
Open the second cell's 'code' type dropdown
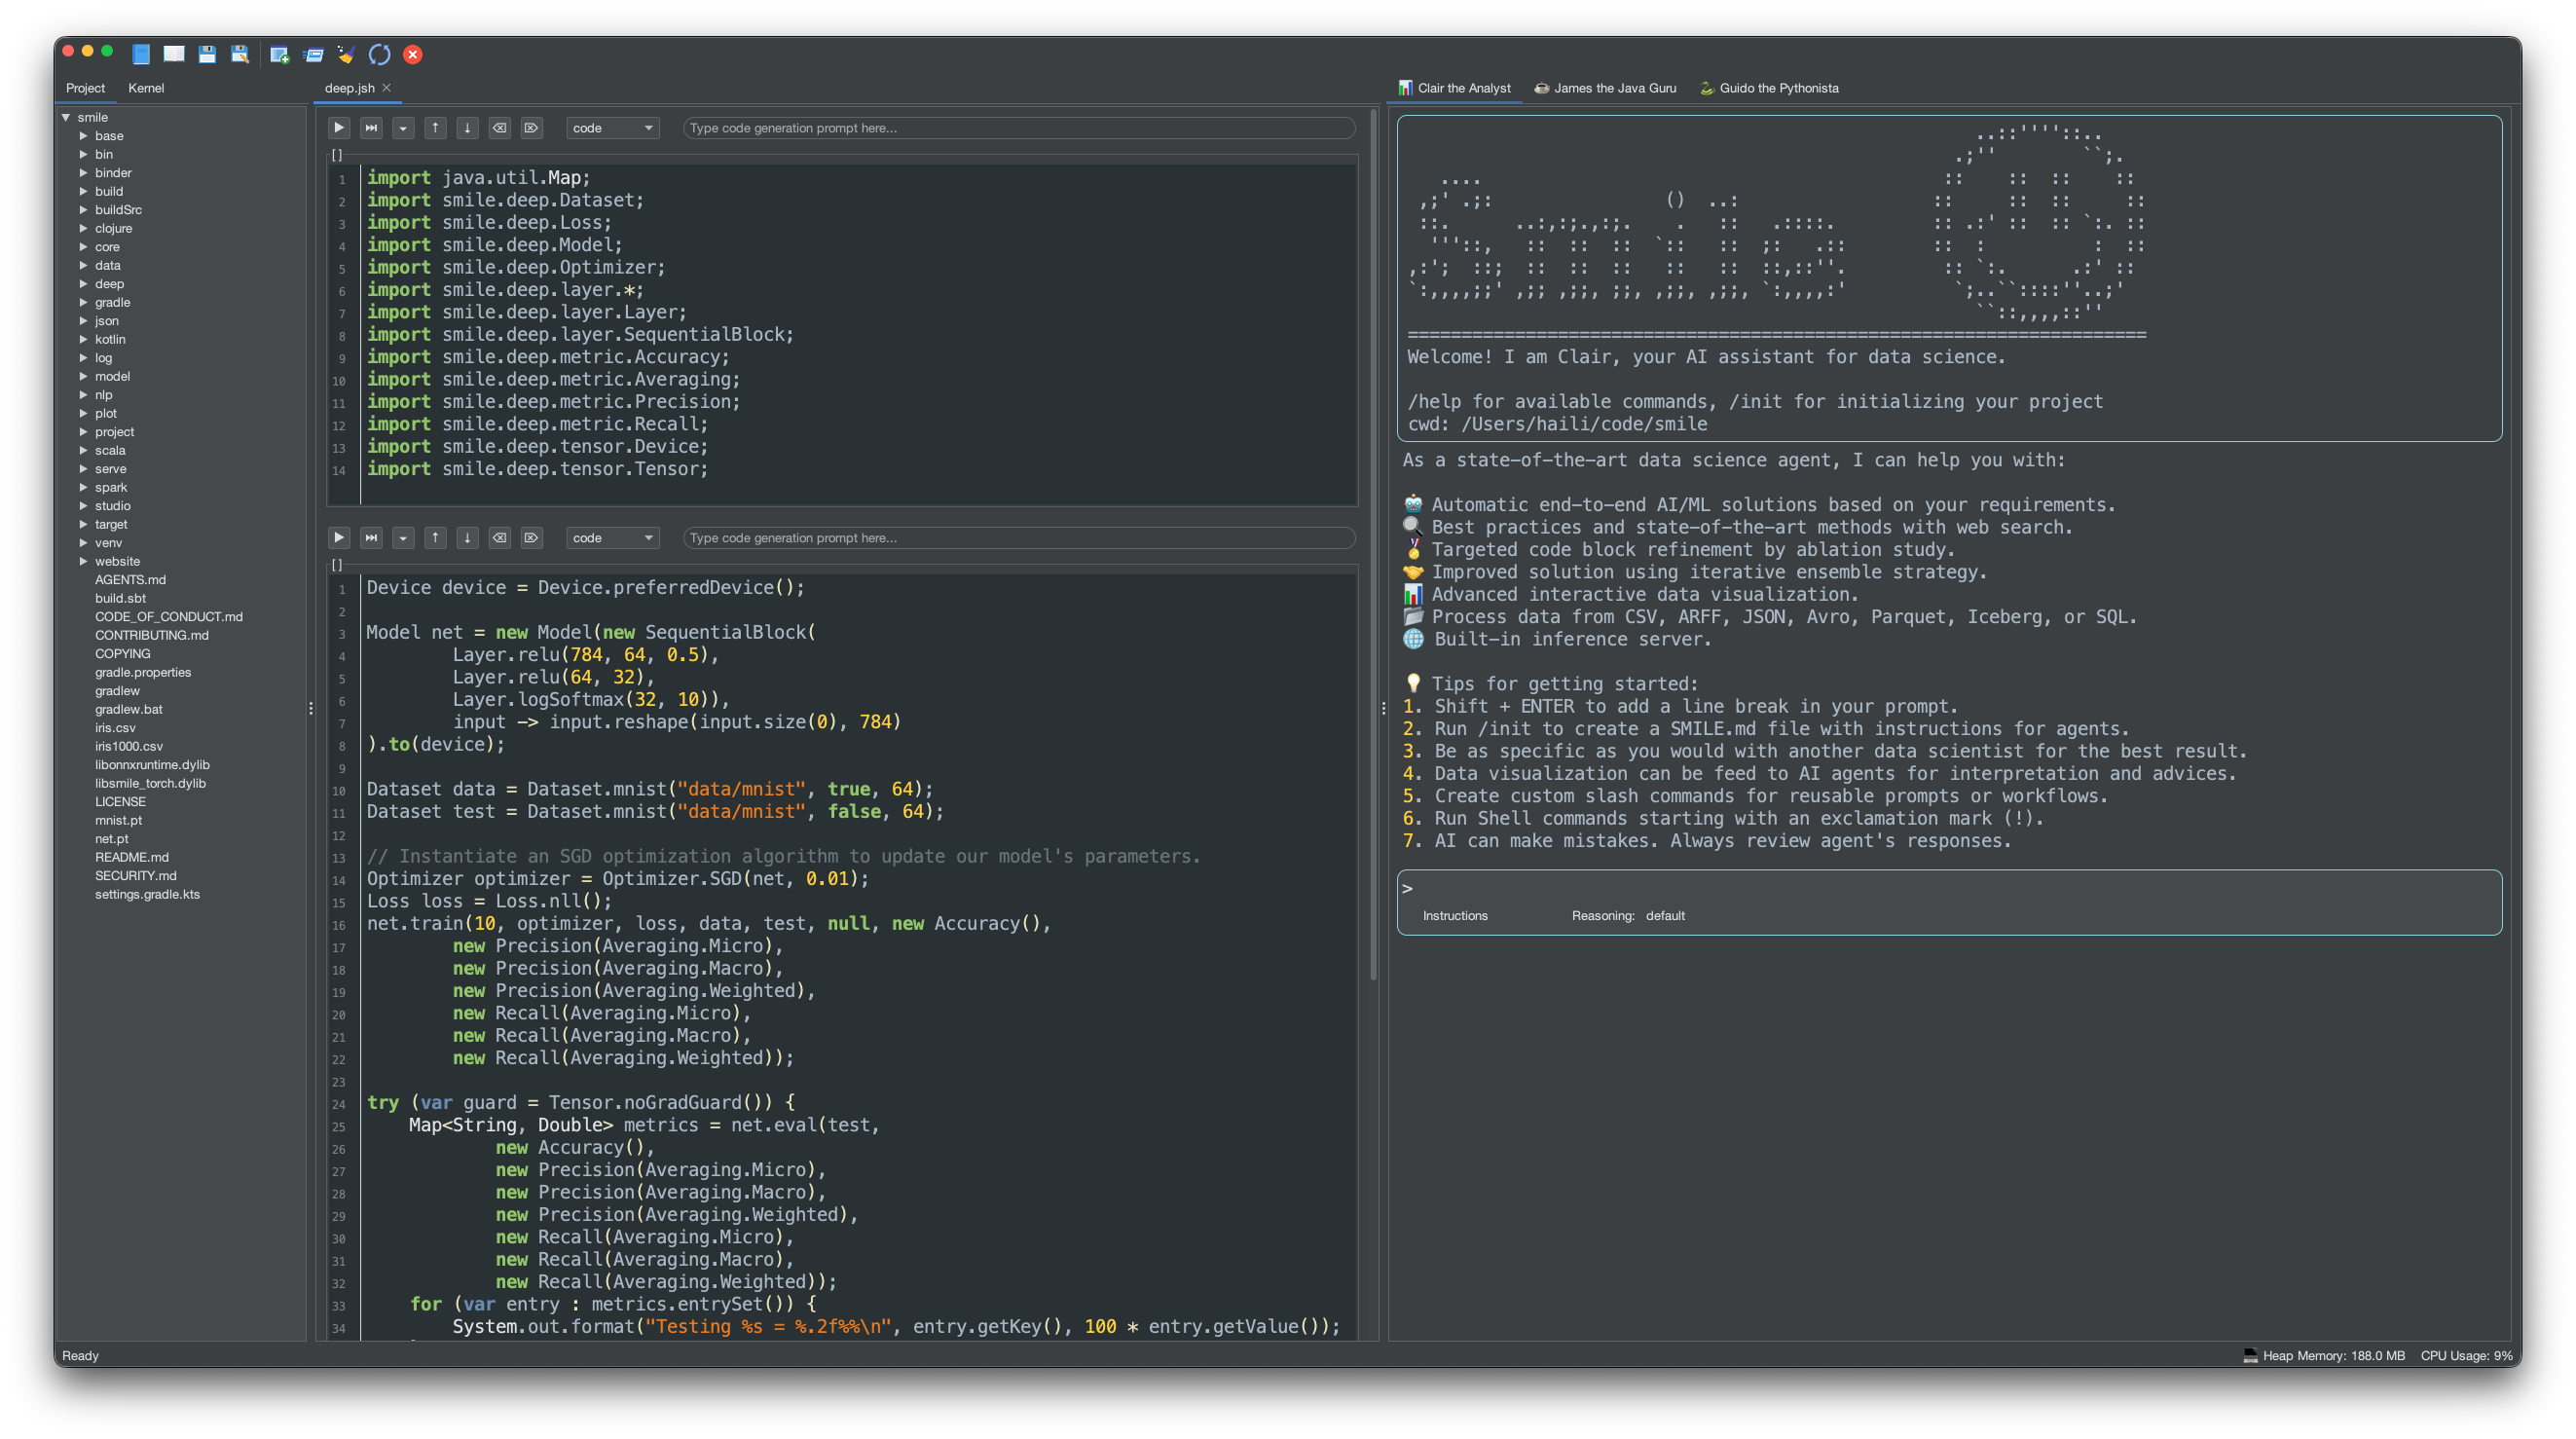click(612, 538)
